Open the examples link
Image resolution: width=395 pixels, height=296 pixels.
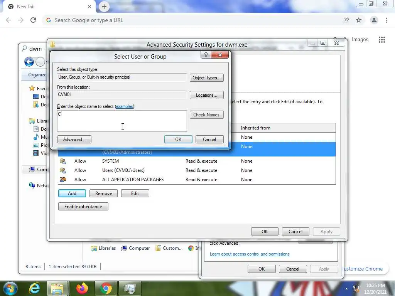[x=124, y=106]
